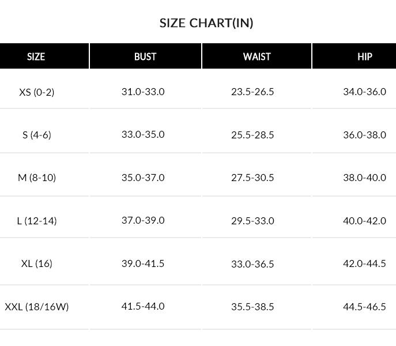Click the XS waist value 23.5-26.5

(x=252, y=92)
